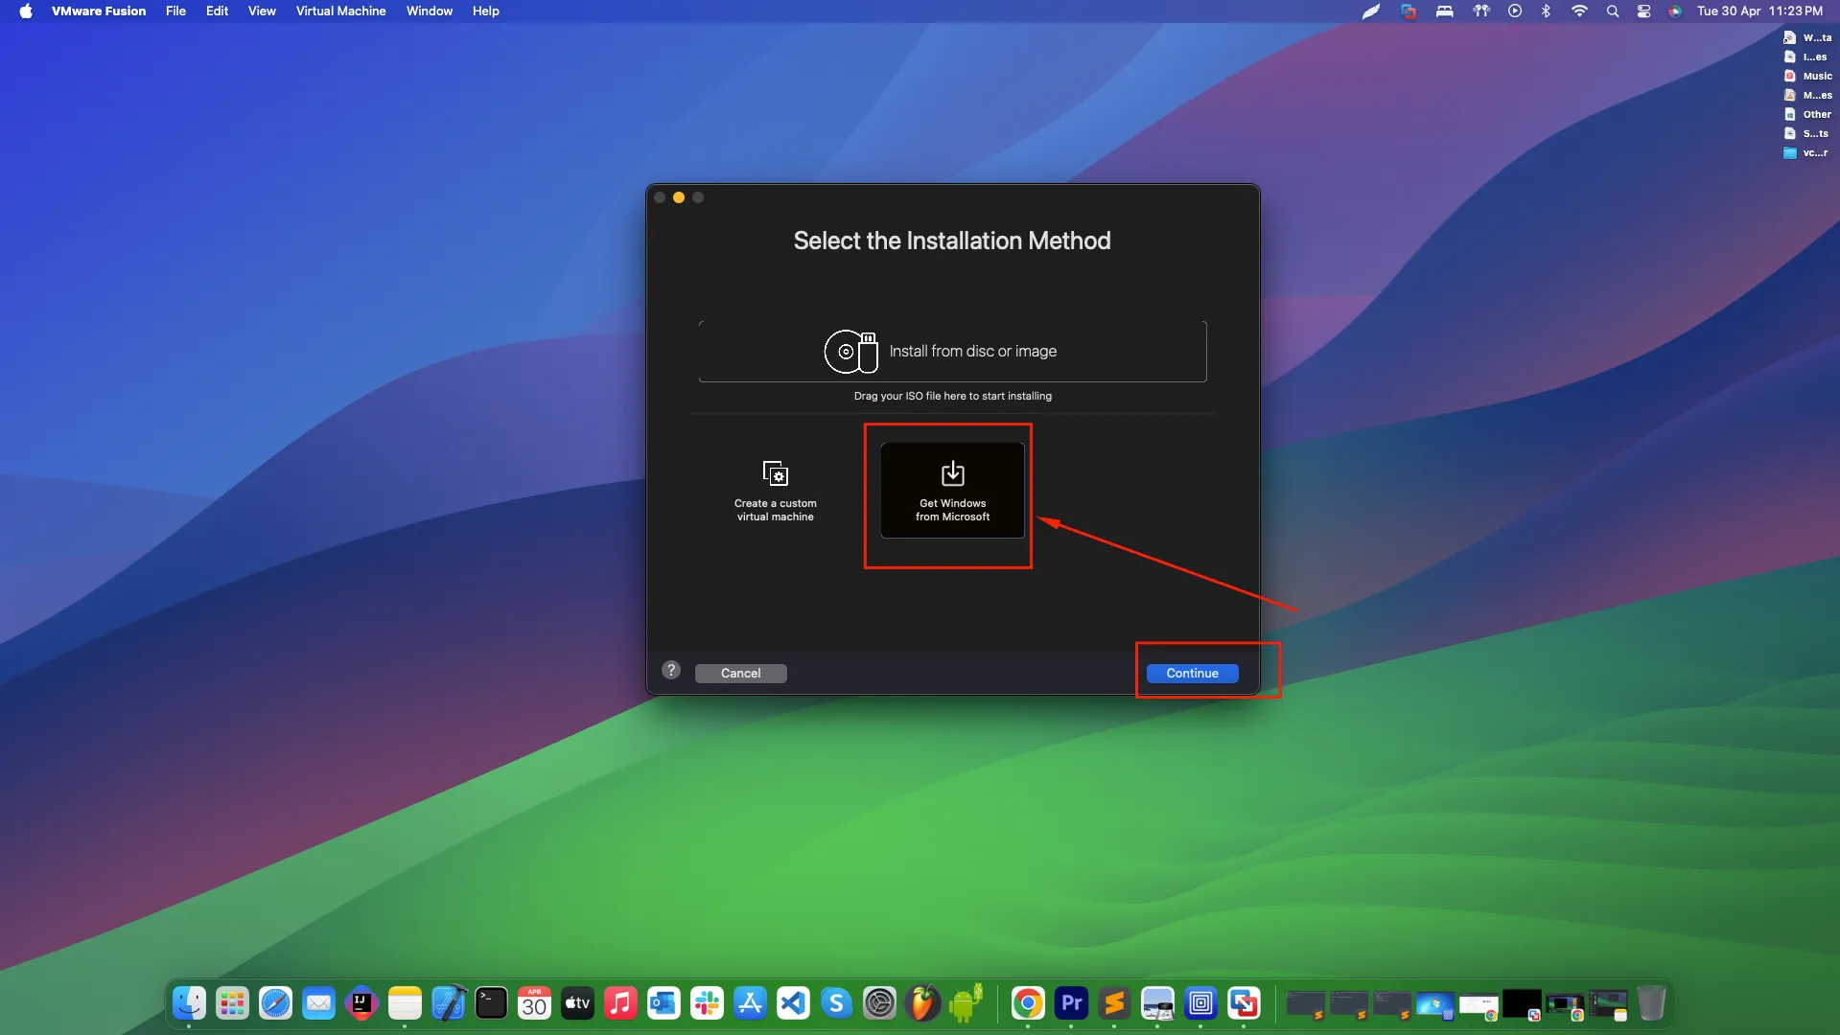
Task: Launch Visual Studio Code from the Dock
Action: (793, 1003)
